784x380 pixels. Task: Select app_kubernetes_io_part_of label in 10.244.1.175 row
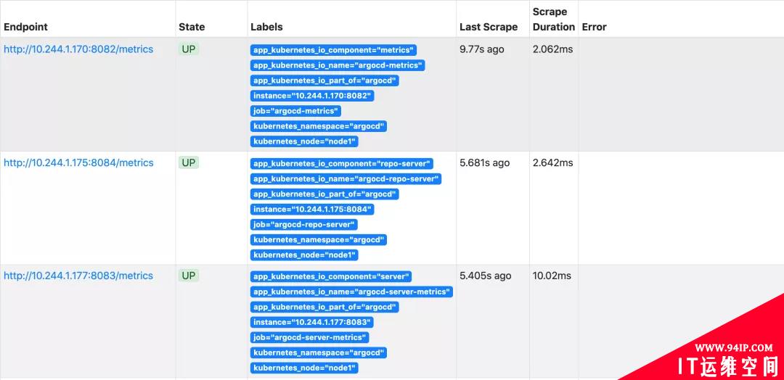pyautogui.click(x=324, y=194)
